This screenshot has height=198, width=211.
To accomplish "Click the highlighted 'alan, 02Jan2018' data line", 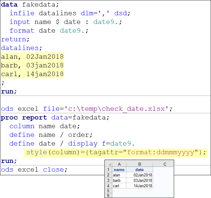I will [32, 57].
